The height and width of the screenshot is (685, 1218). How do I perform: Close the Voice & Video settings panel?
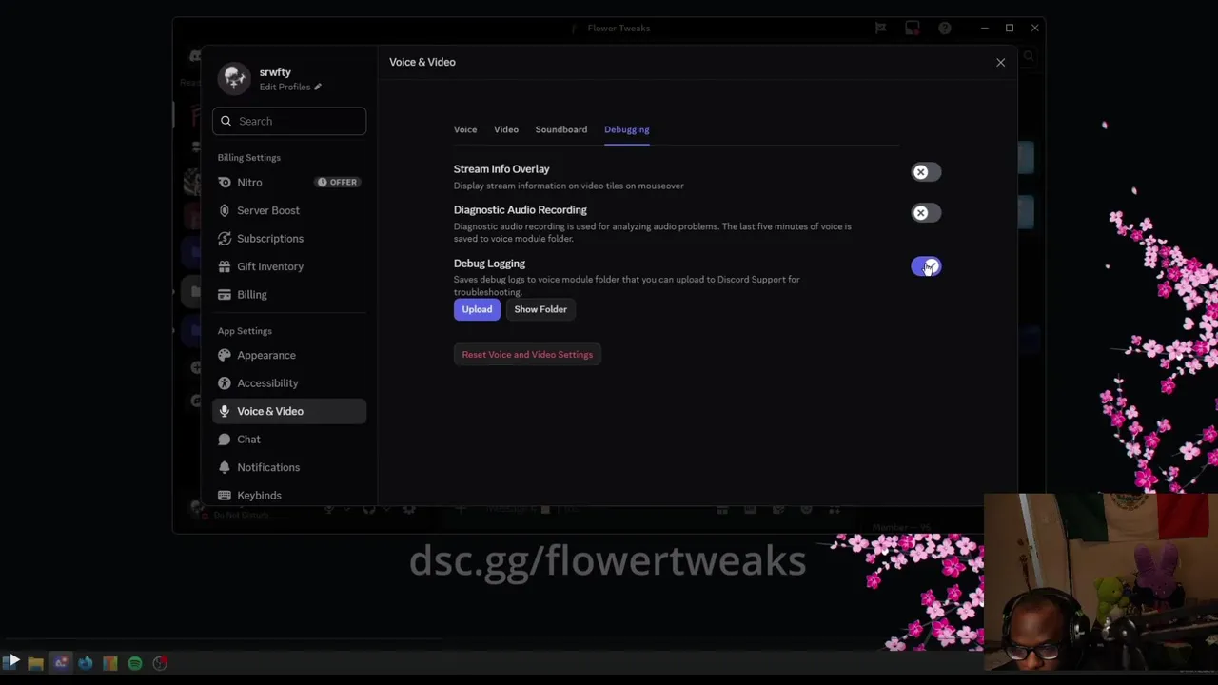click(x=1000, y=62)
